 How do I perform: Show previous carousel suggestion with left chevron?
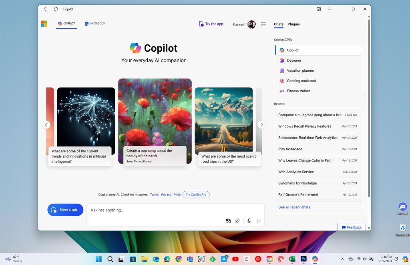coord(46,125)
